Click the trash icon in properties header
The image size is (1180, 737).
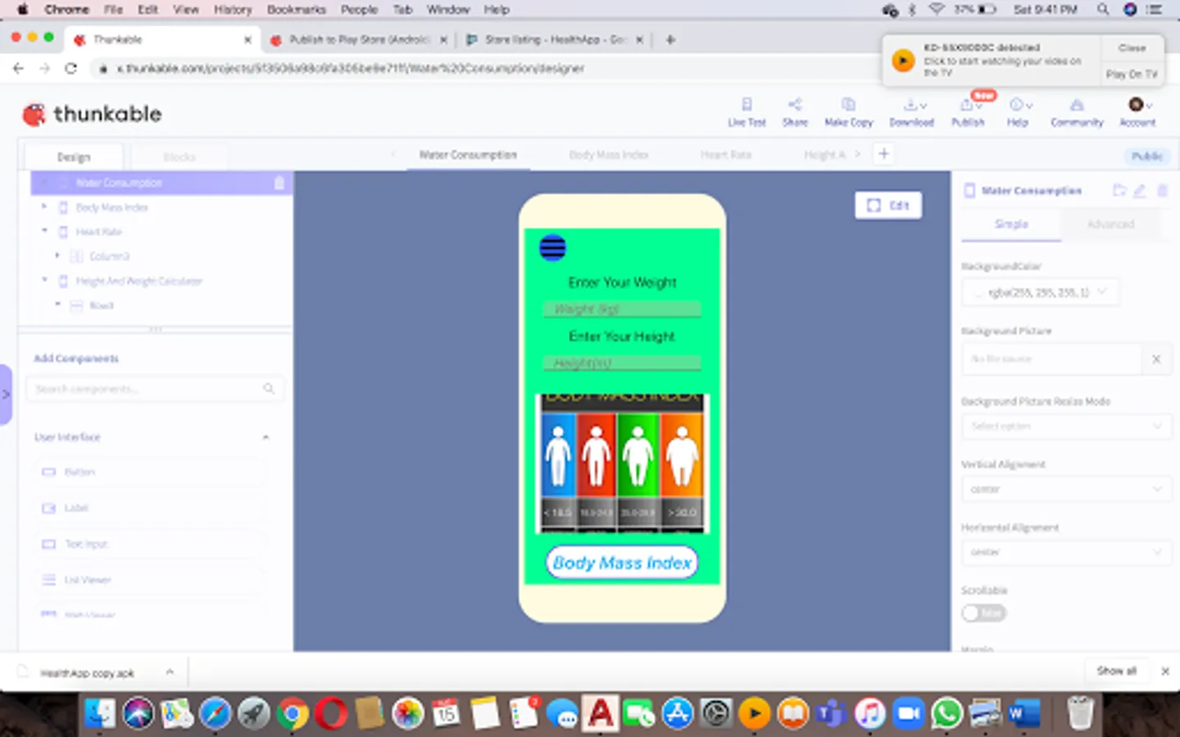[1162, 190]
